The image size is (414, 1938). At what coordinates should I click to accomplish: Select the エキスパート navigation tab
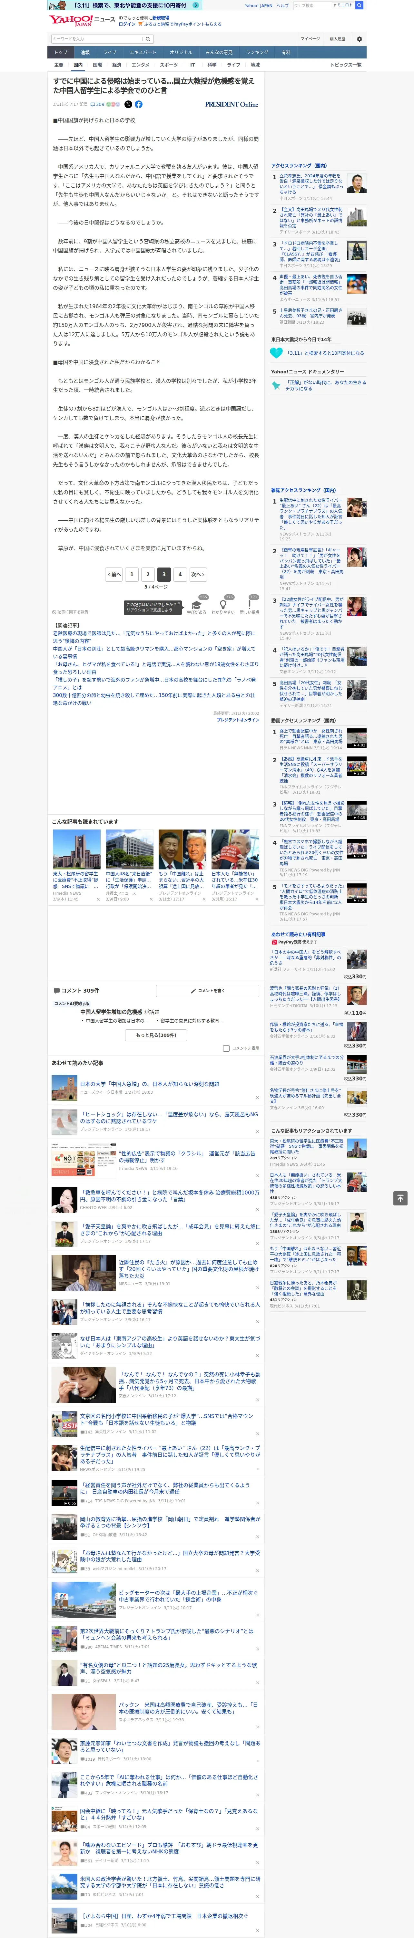(143, 53)
